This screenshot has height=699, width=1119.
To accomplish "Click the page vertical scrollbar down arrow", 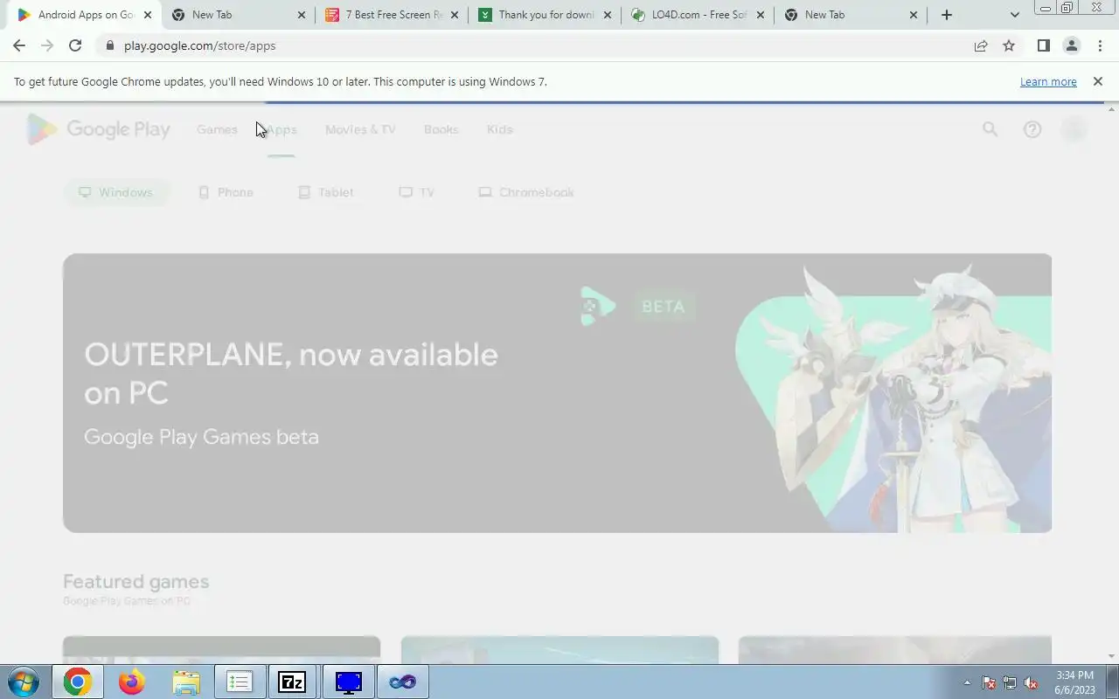I will pyautogui.click(x=1112, y=656).
